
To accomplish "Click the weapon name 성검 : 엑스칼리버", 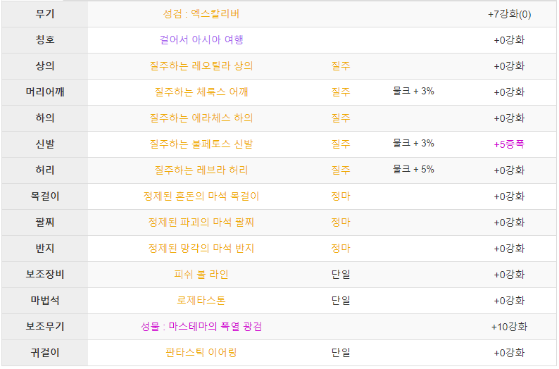I will (201, 14).
